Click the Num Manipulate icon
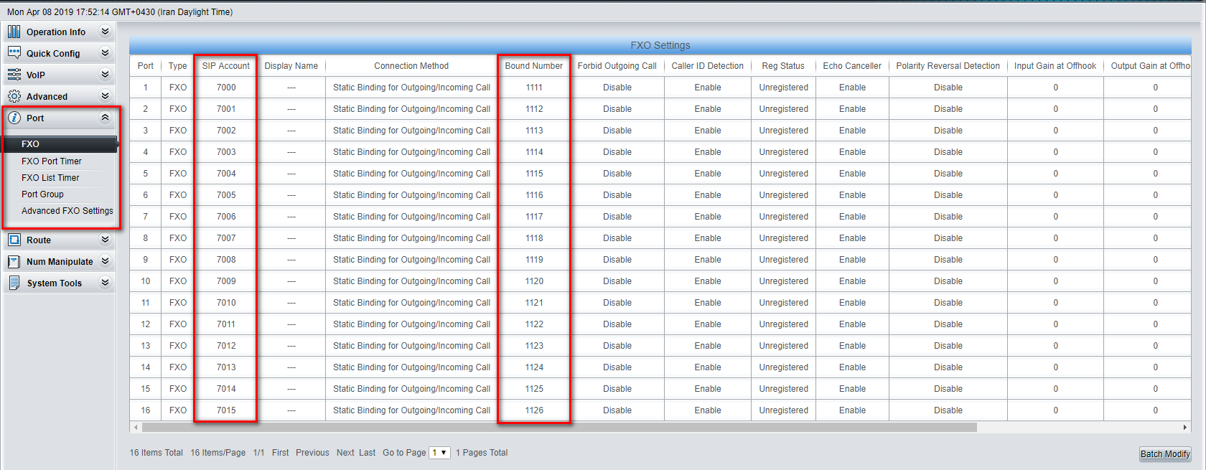This screenshot has width=1206, height=470. click(14, 261)
